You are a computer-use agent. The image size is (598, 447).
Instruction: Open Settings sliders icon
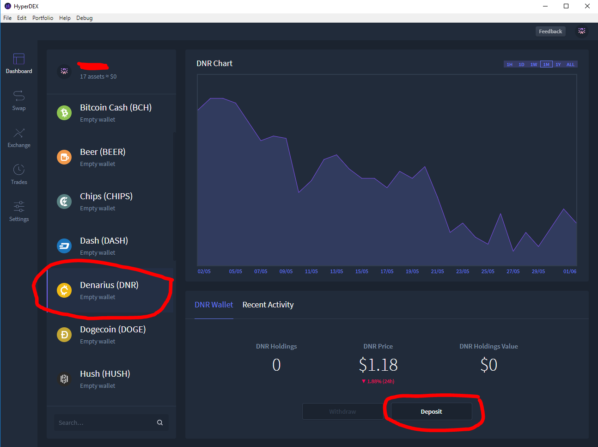(x=19, y=206)
